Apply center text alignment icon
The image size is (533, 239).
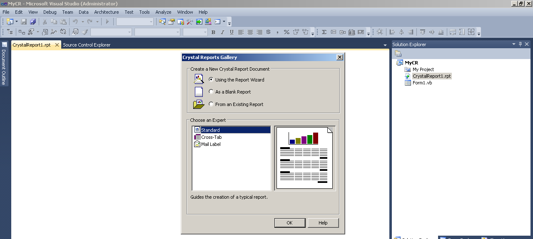click(x=250, y=32)
